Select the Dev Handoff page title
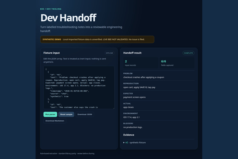 69,18
